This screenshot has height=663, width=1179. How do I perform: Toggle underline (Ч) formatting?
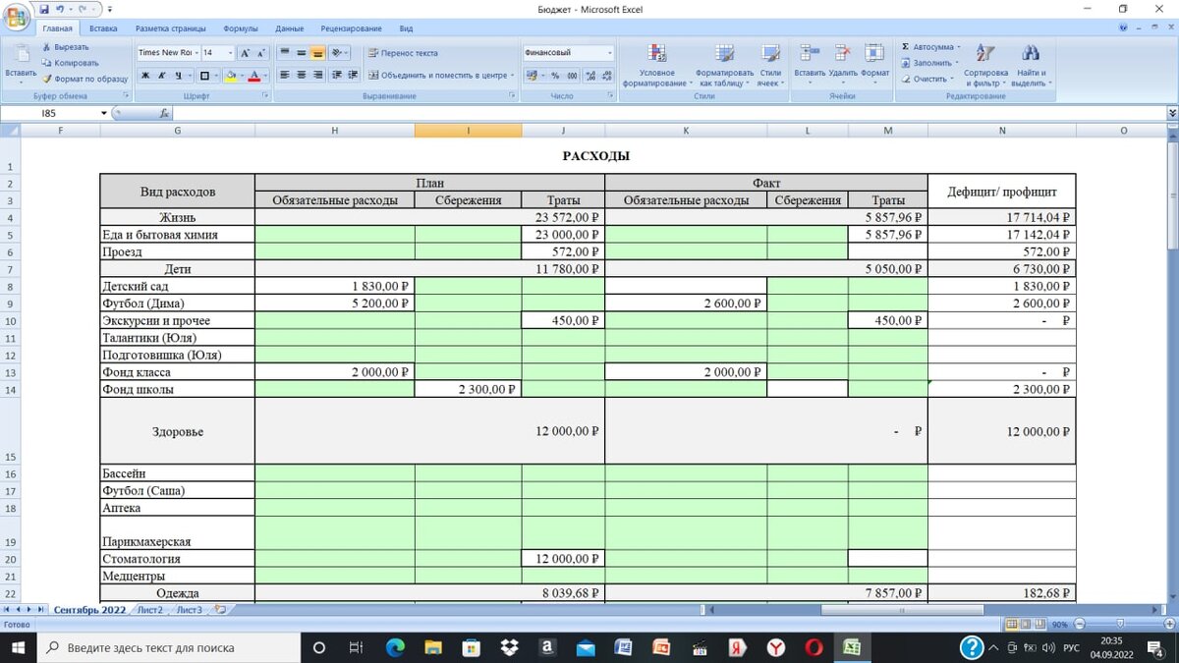[x=178, y=76]
